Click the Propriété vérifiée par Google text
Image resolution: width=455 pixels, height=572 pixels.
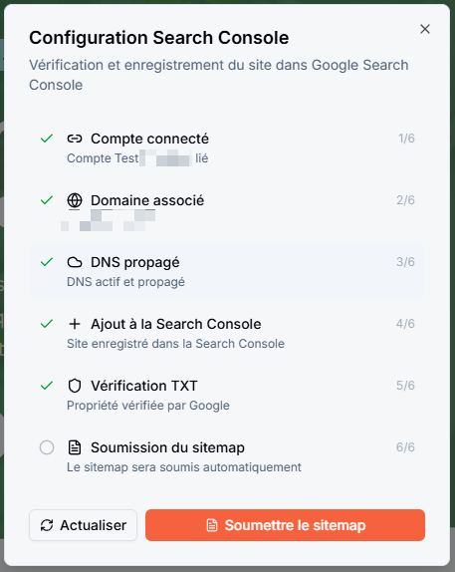(148, 406)
